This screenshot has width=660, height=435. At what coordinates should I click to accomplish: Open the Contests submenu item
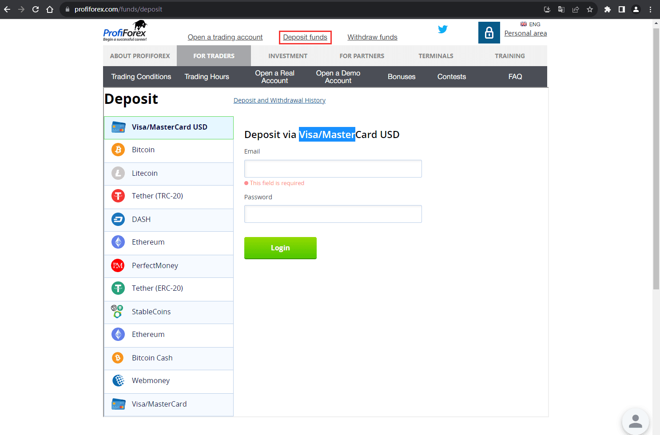click(452, 77)
